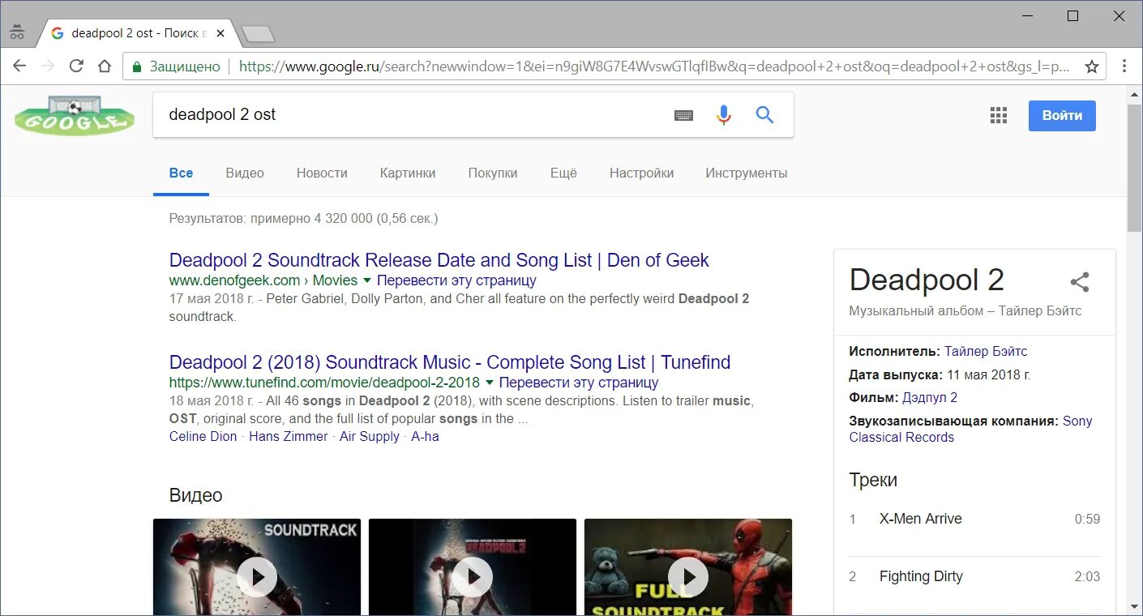This screenshot has height=616, width=1143.
Task: Click Перевести эту страницу for Tunefind
Action: click(579, 383)
